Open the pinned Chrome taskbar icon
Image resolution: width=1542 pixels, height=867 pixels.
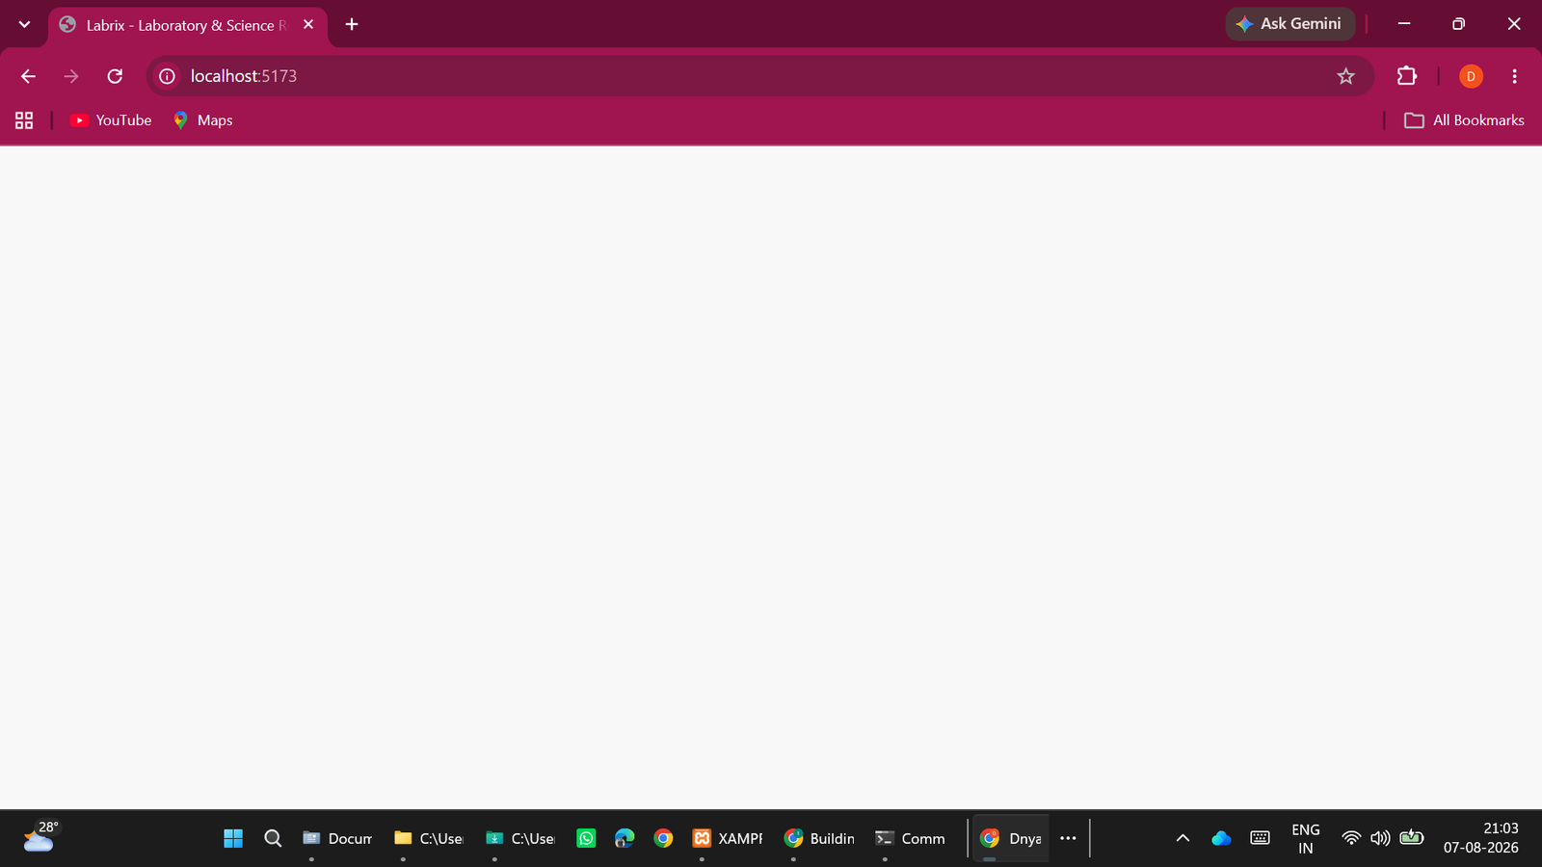tap(663, 838)
